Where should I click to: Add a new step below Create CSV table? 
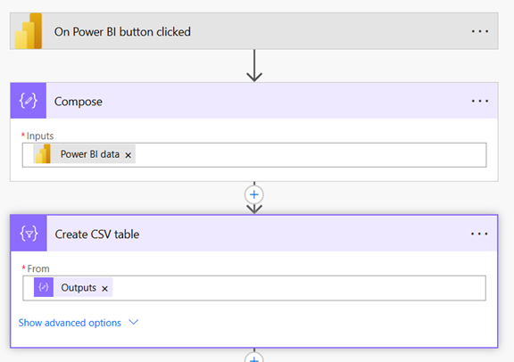(254, 358)
